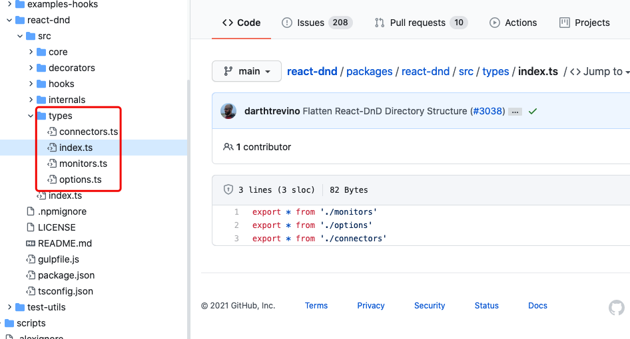Click the README.md markdown icon

click(31, 243)
